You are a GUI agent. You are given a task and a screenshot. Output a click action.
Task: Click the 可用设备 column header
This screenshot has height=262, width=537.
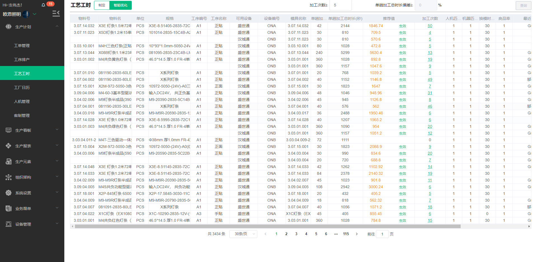click(244, 18)
